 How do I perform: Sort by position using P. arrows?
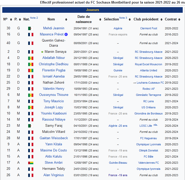20,20
